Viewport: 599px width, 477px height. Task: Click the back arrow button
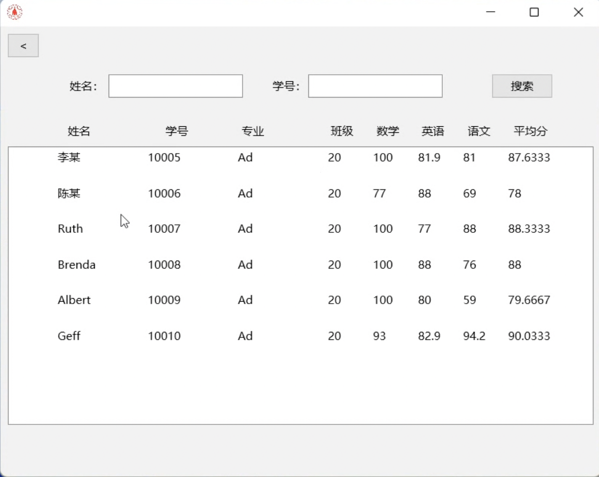pyautogui.click(x=23, y=46)
